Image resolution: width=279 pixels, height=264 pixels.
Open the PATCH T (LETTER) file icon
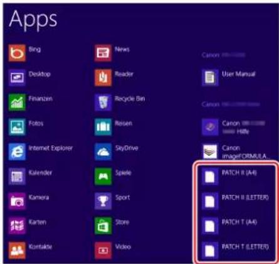pyautogui.click(x=210, y=251)
